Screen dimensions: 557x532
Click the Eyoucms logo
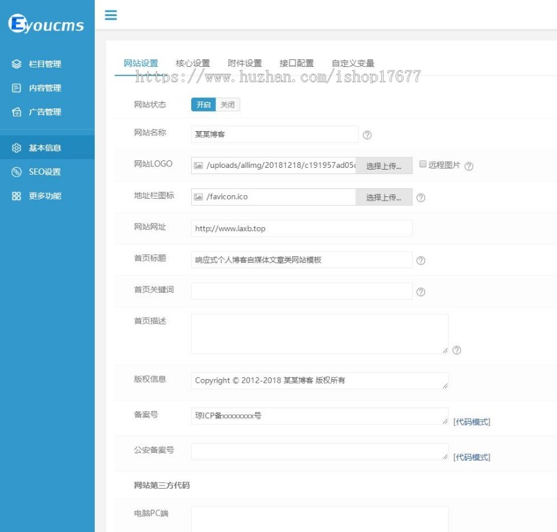tap(46, 24)
